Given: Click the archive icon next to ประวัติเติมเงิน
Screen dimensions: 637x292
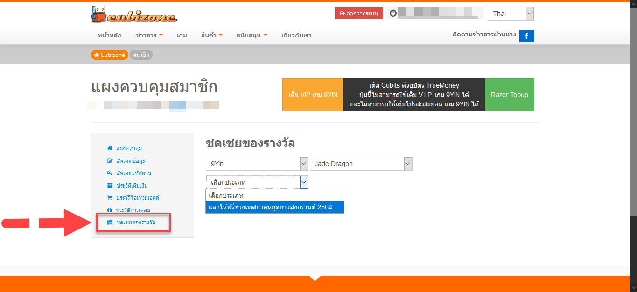Looking at the screenshot, I should pyautogui.click(x=110, y=186).
